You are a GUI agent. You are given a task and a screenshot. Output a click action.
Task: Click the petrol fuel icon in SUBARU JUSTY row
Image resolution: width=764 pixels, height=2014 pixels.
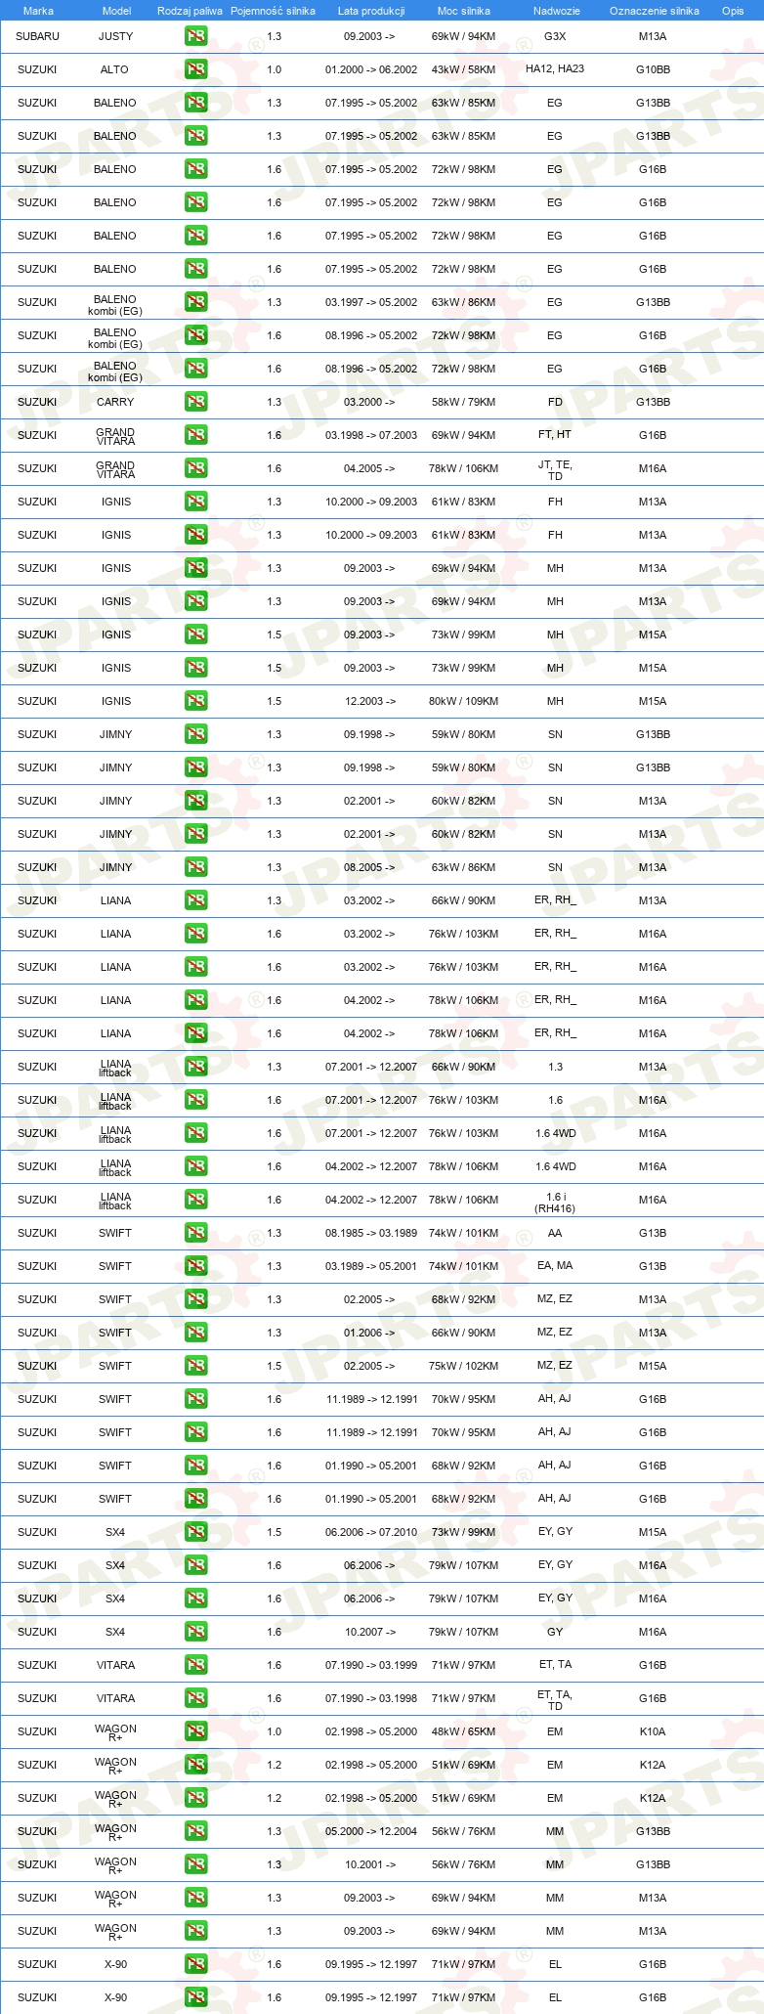click(x=195, y=36)
